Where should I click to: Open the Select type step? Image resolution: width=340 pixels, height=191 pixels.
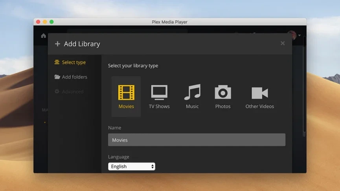tap(70, 62)
